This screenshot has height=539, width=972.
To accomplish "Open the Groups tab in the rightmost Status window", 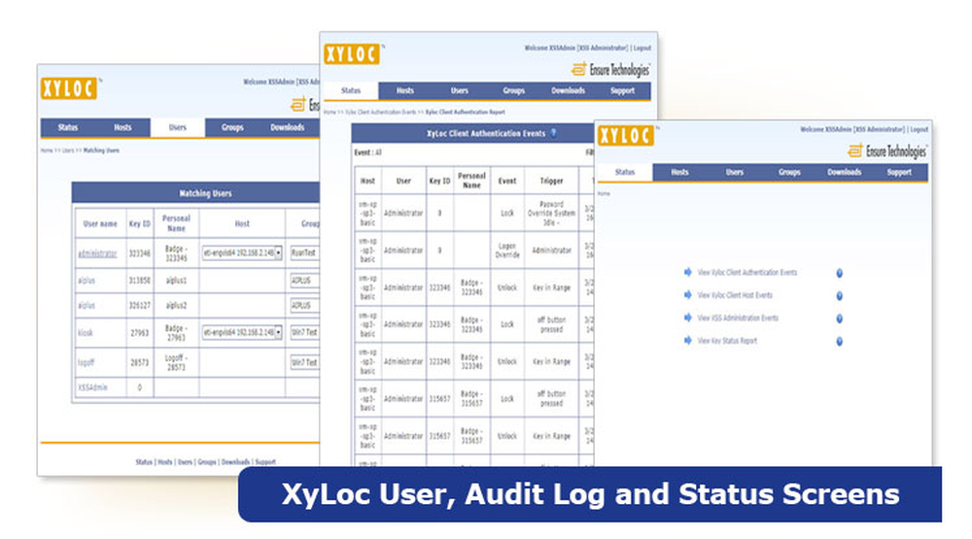I will pos(789,172).
